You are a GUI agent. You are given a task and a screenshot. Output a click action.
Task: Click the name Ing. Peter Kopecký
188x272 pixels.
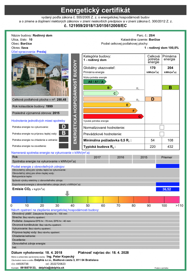(x=61, y=257)
